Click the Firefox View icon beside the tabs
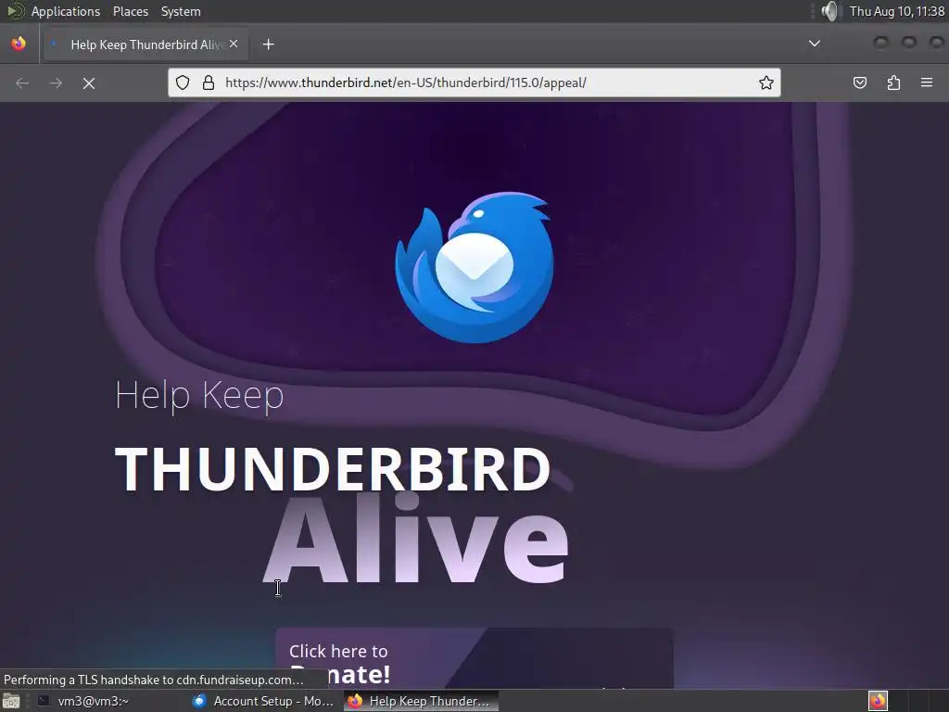This screenshot has width=949, height=712. tap(19, 44)
